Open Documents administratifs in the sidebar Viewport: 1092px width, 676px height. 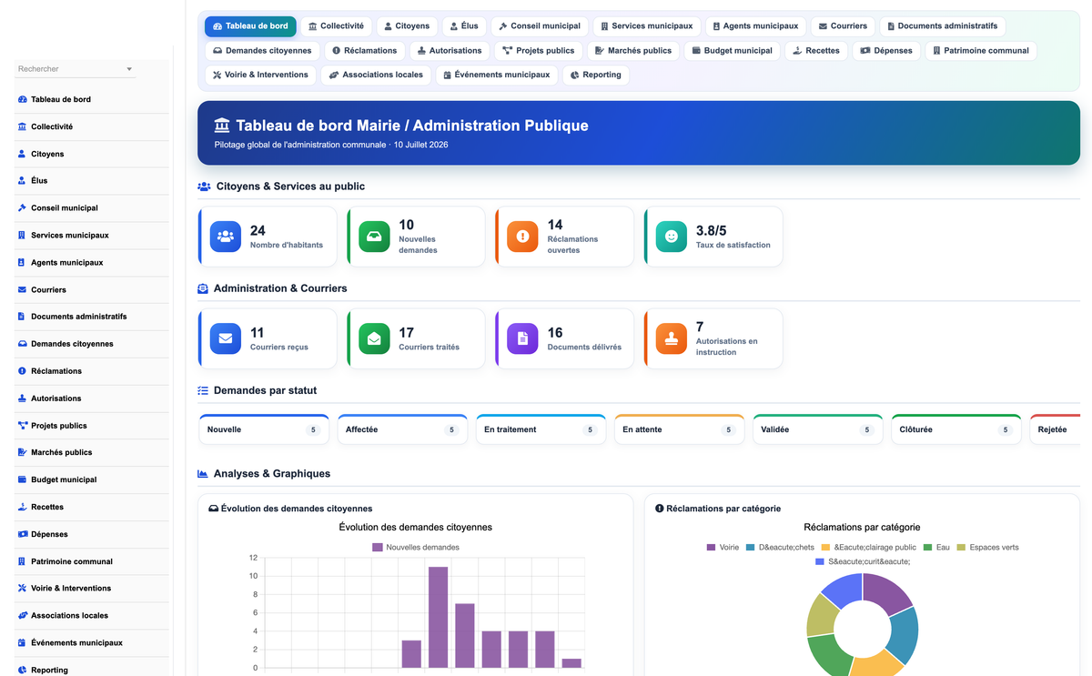(x=92, y=317)
